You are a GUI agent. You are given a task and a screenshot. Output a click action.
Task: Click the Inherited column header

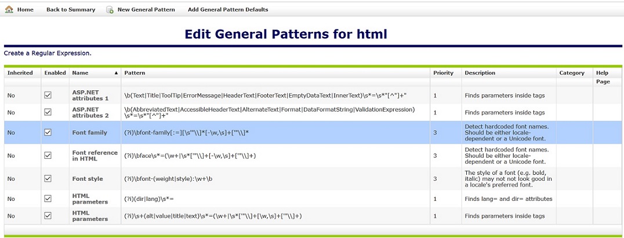tap(20, 73)
